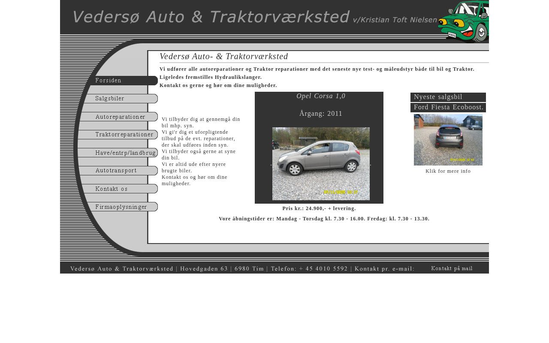Navigate to Autotransport
Viewport: 549px width, 343px height.
point(118,171)
